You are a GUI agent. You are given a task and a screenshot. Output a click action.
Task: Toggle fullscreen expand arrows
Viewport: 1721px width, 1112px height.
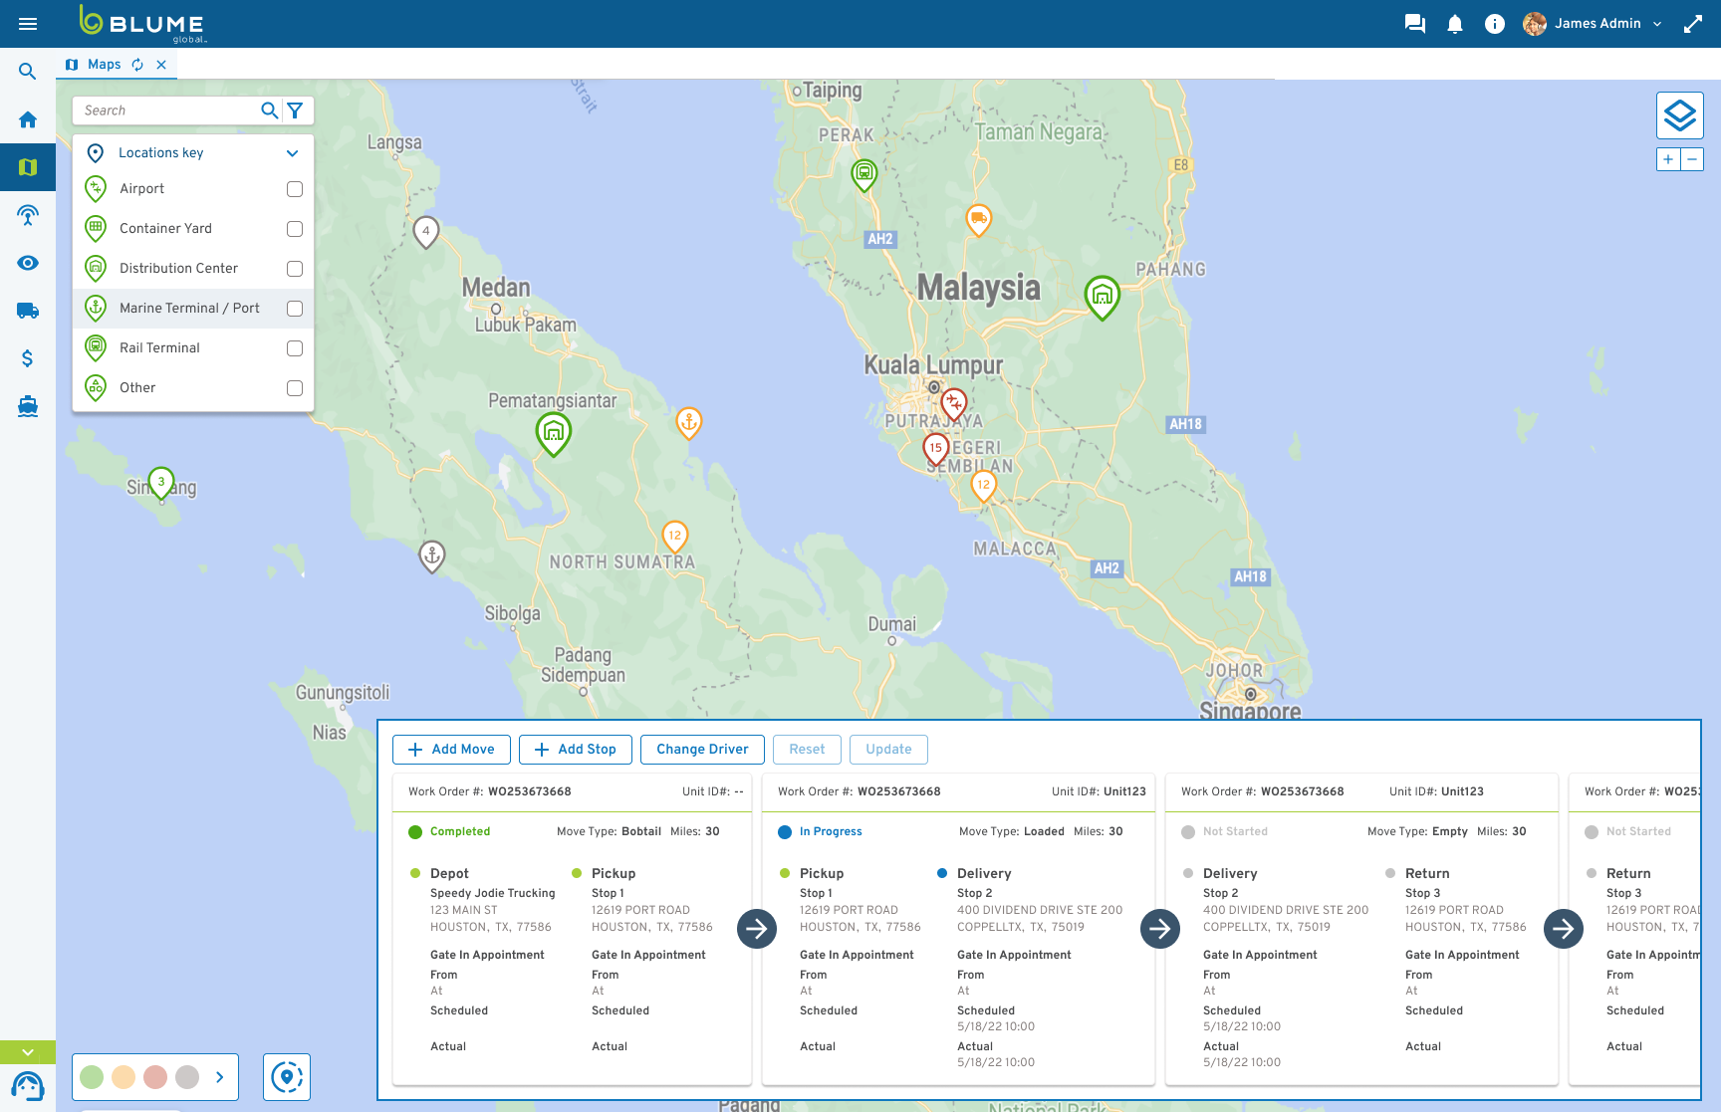point(1693,24)
